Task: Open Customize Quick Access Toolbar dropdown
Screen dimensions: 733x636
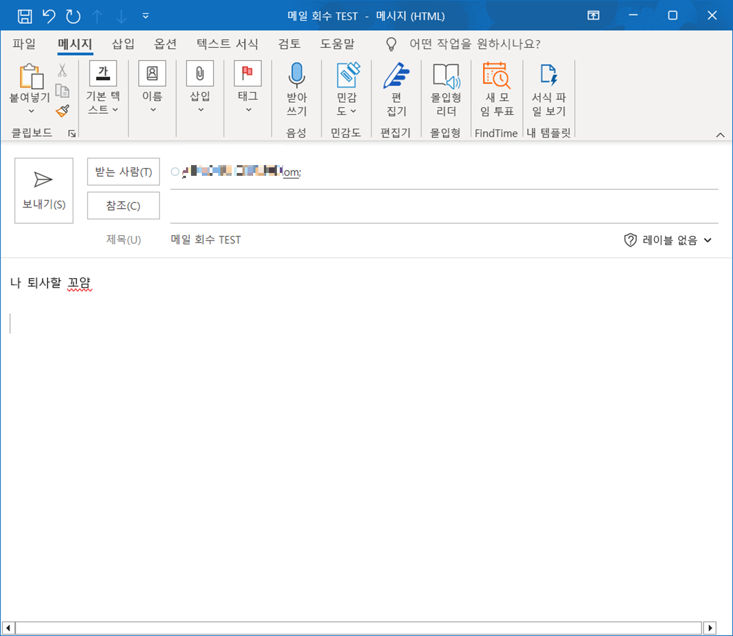Action: click(145, 16)
